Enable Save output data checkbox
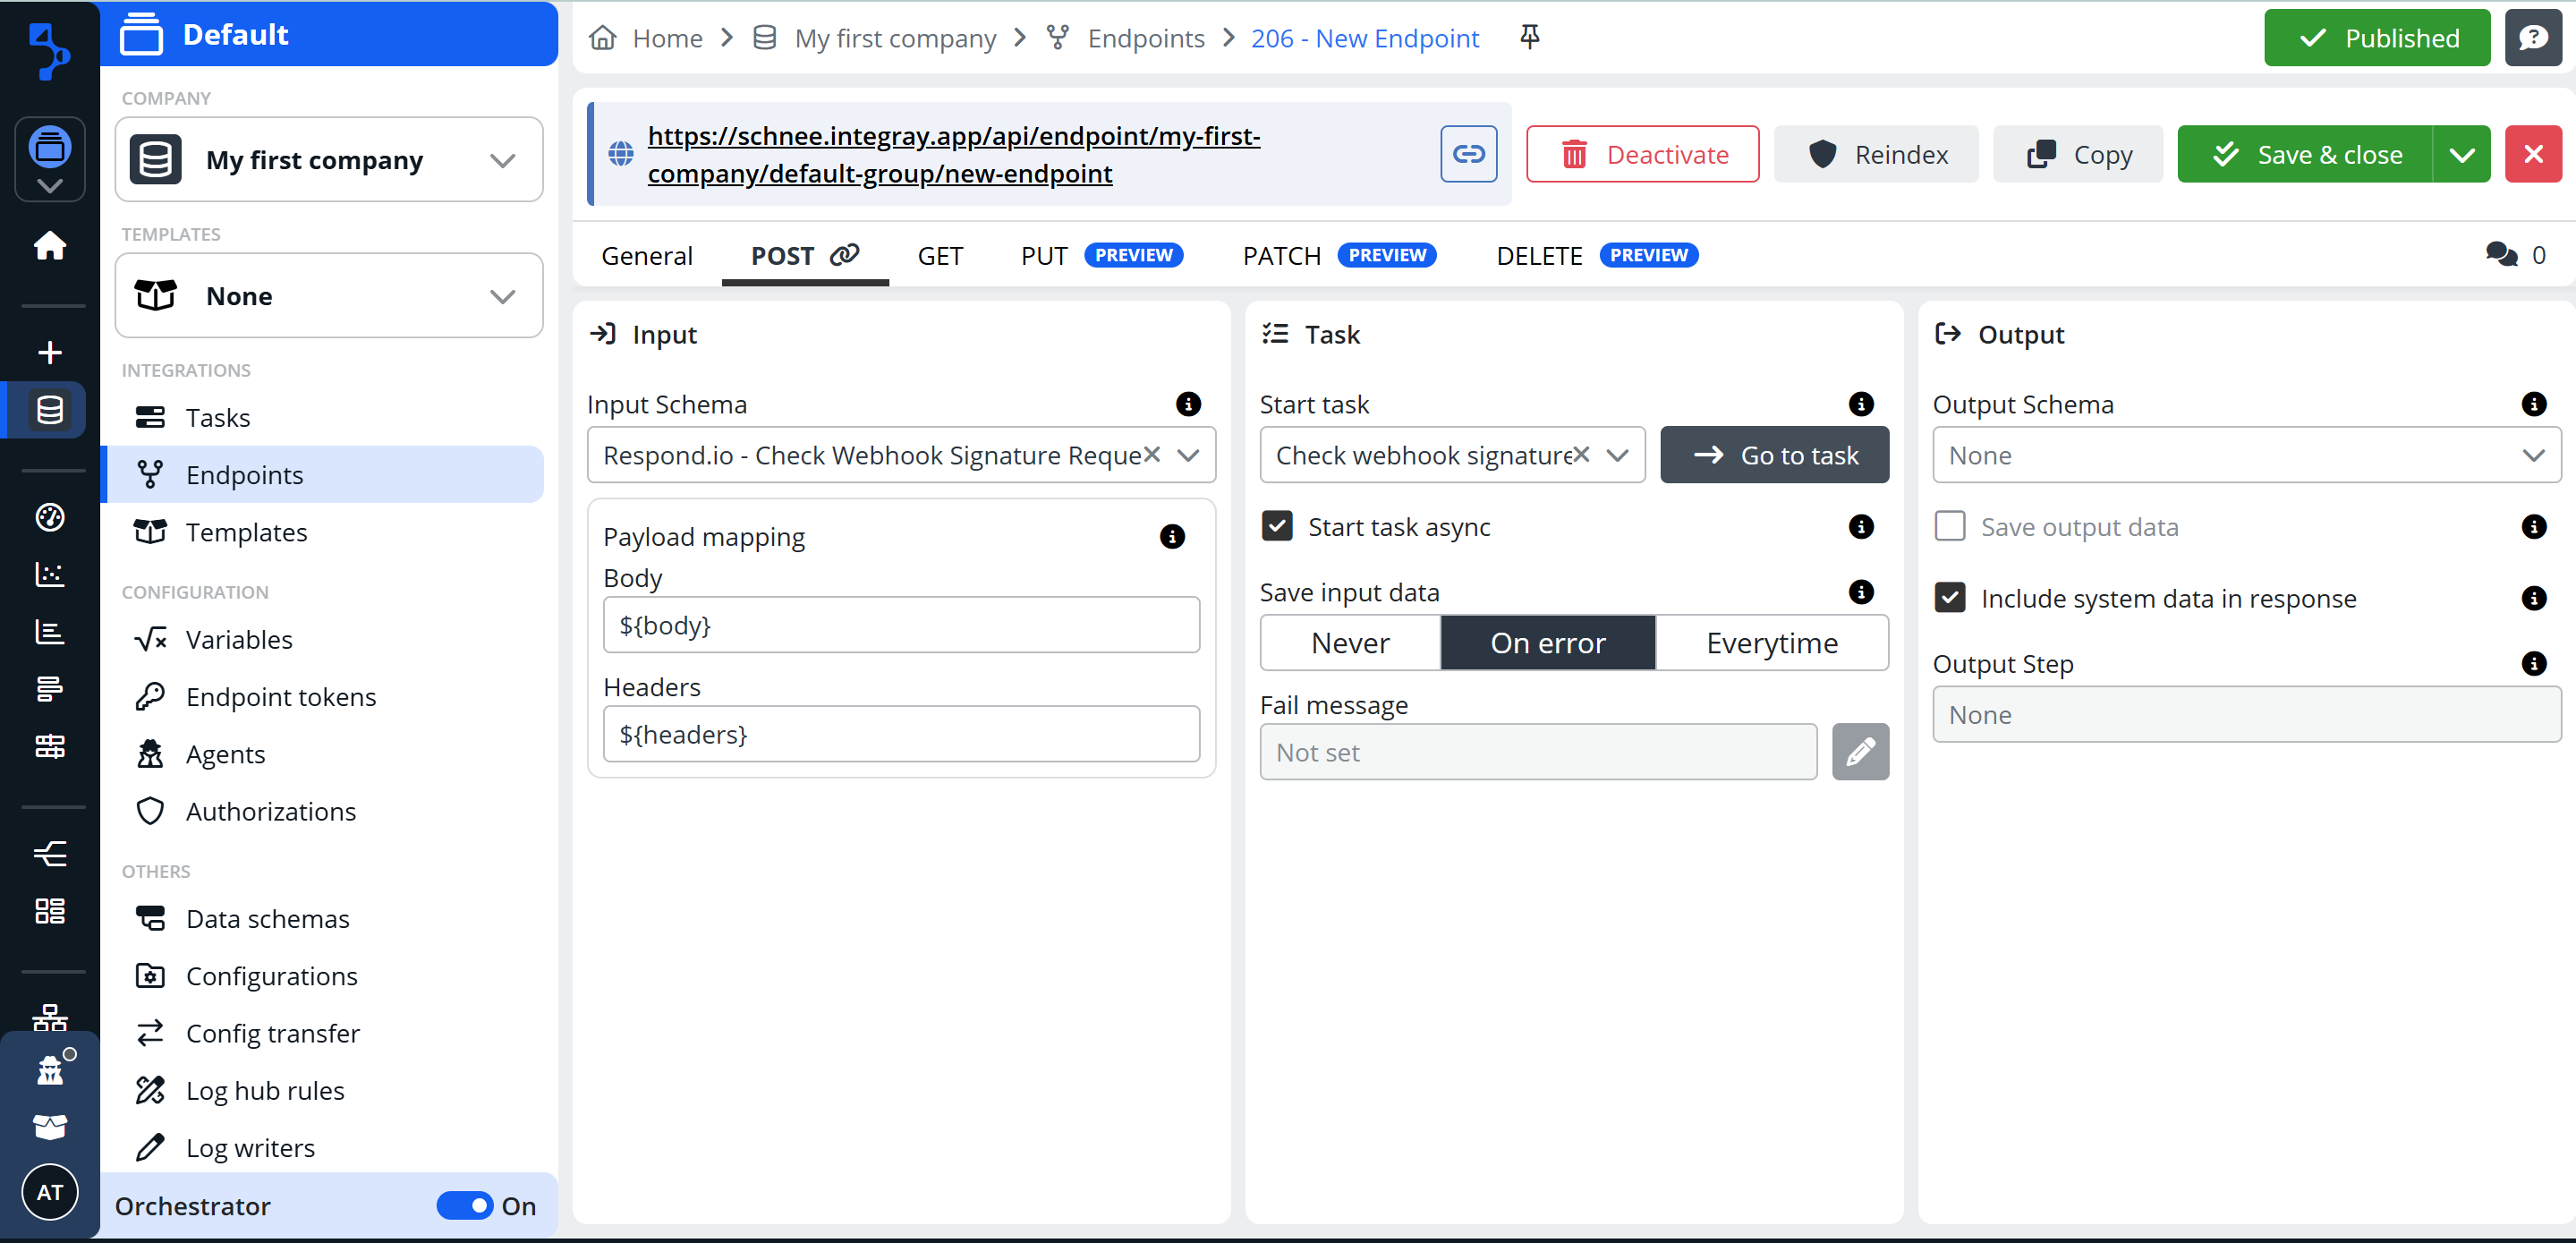Screen dimensions: 2576x1243 [1949, 526]
